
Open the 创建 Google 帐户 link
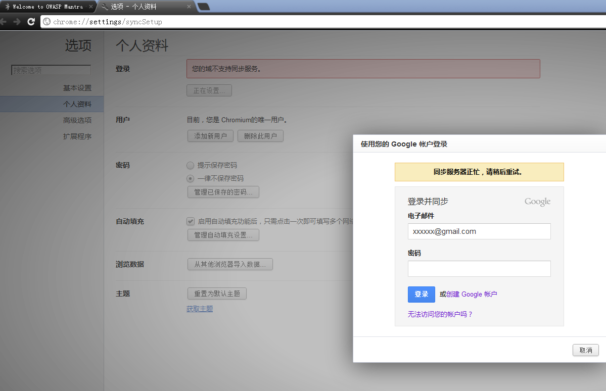pyautogui.click(x=472, y=295)
